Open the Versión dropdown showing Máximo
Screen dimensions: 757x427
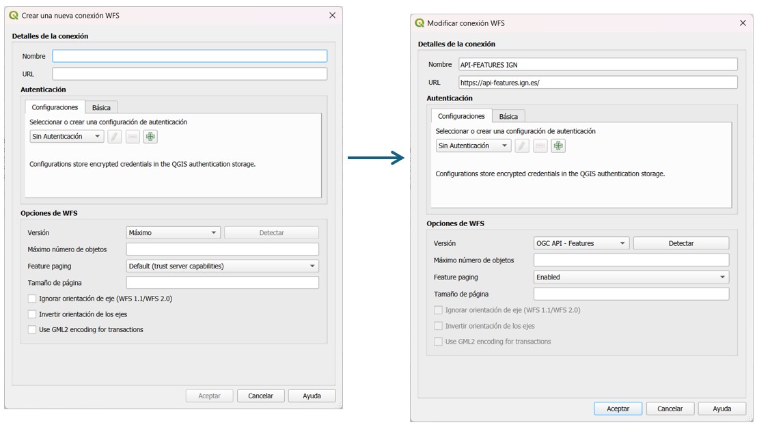coord(173,233)
